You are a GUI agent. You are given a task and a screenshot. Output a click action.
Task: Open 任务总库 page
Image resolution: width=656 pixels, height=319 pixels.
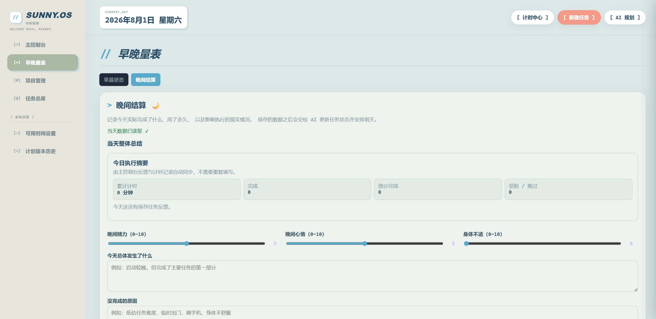tap(43, 98)
